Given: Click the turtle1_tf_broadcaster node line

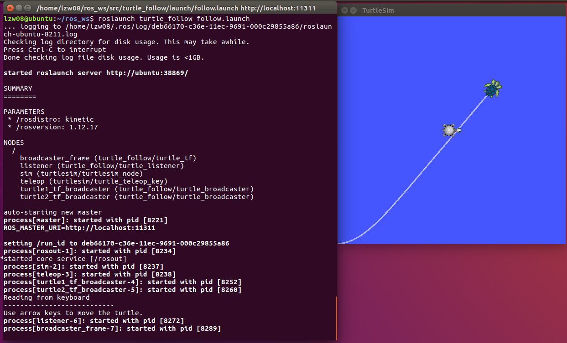Looking at the screenshot, I should pyautogui.click(x=137, y=189).
